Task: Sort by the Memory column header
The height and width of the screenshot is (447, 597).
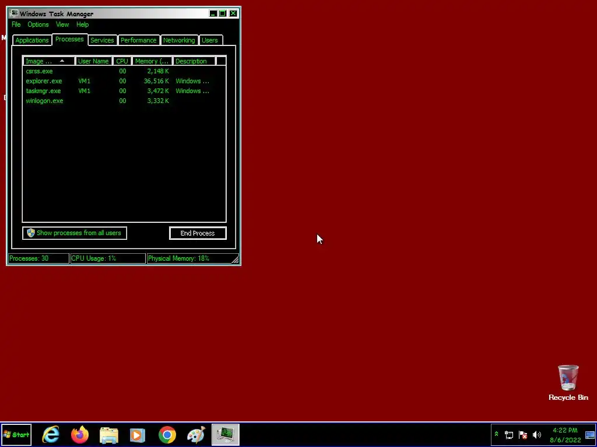Action: pyautogui.click(x=152, y=61)
